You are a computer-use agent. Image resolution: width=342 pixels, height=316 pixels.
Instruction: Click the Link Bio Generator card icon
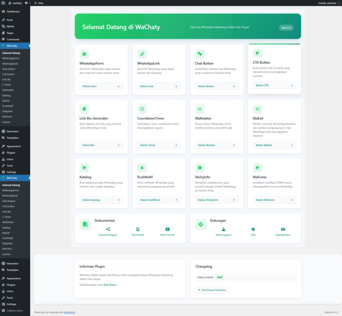[84, 109]
